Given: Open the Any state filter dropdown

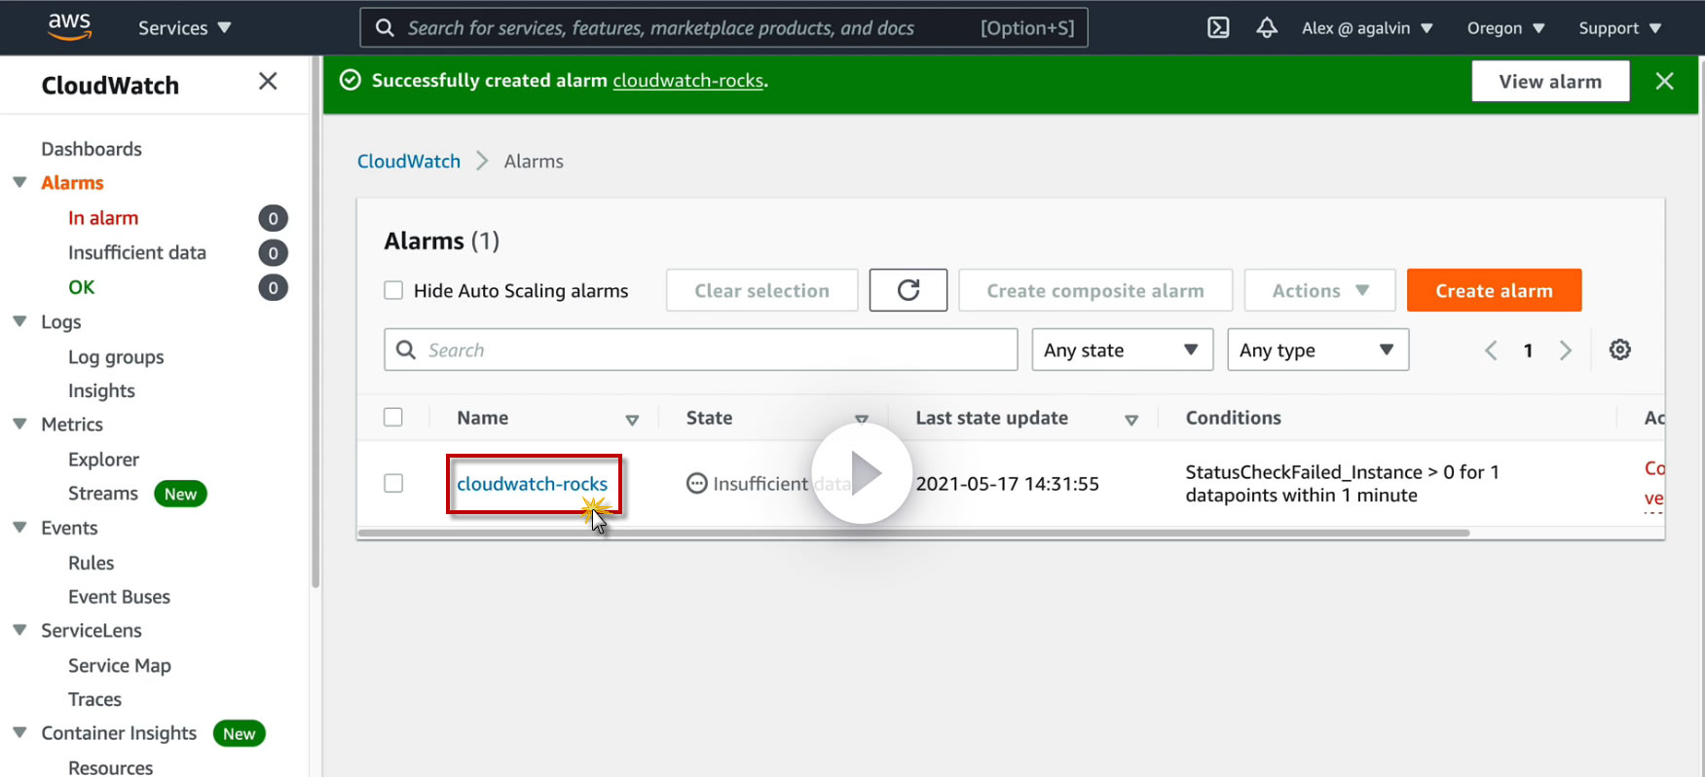Looking at the screenshot, I should (x=1122, y=350).
